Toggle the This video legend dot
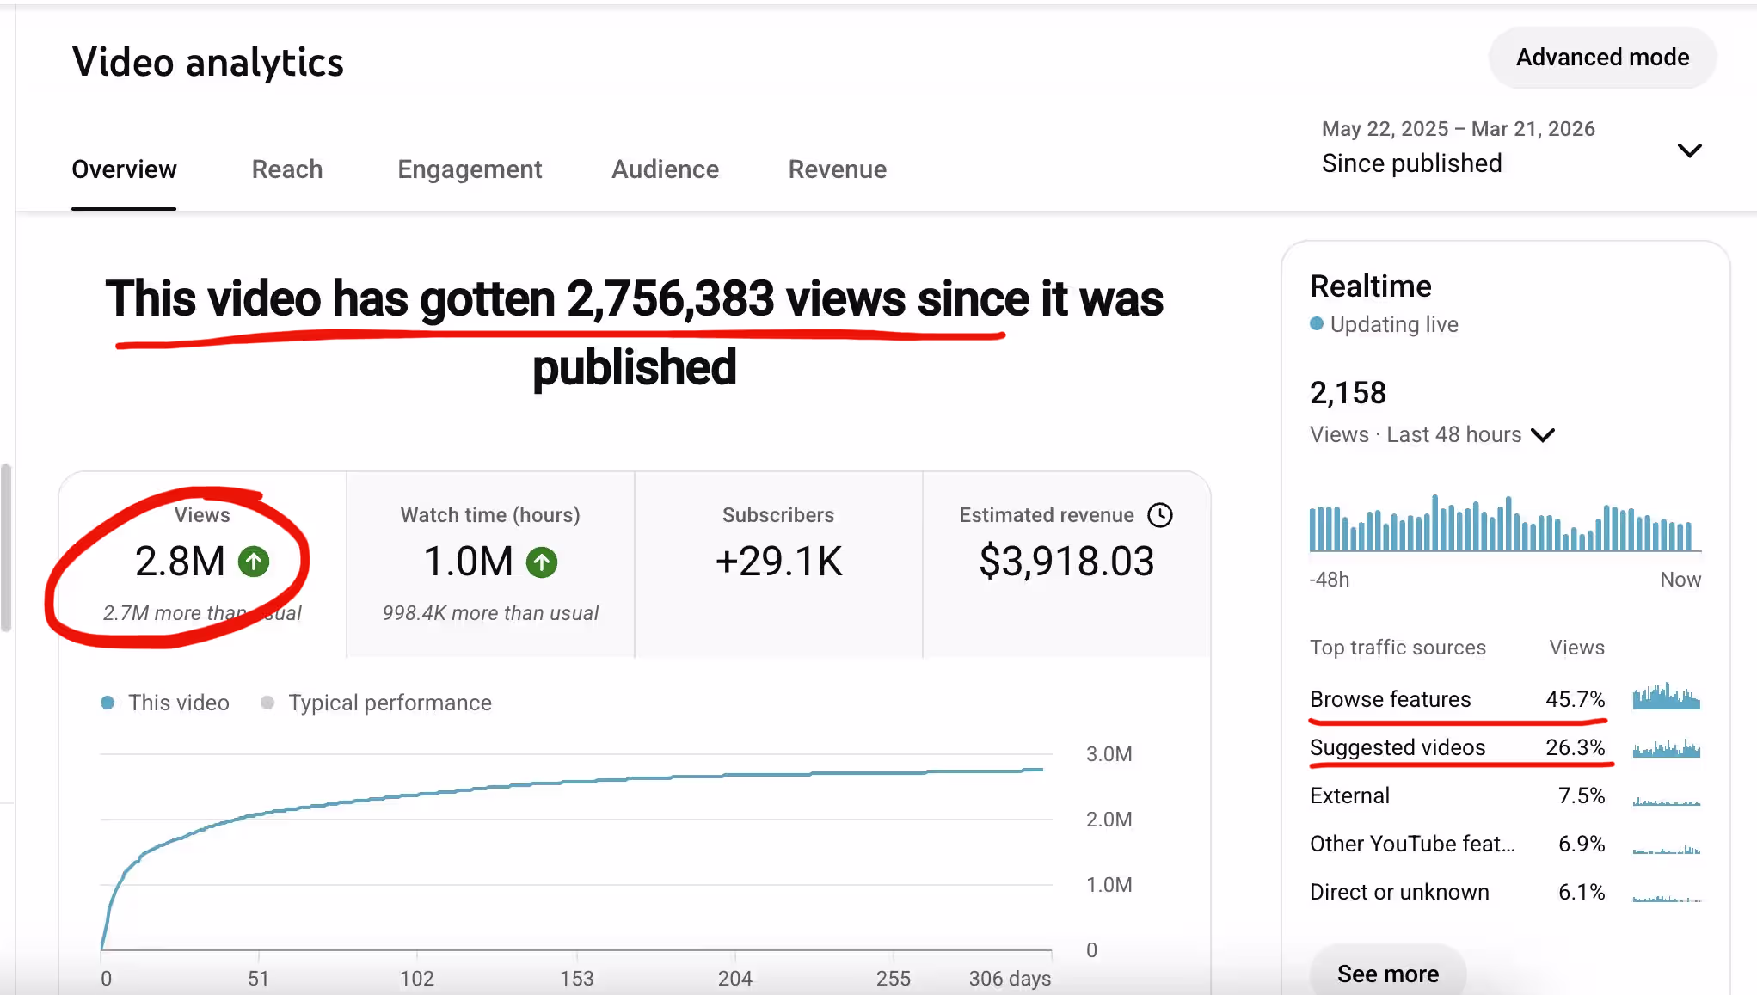The height and width of the screenshot is (995, 1757). tap(108, 703)
